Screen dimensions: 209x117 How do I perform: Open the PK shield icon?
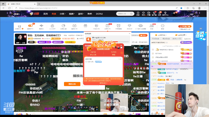[x=96, y=26]
